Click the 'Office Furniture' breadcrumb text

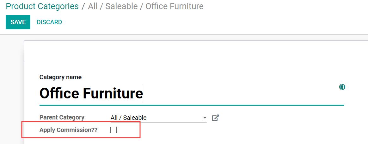[175, 6]
